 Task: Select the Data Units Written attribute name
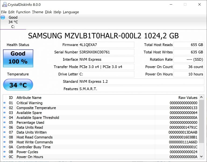pos(31,132)
